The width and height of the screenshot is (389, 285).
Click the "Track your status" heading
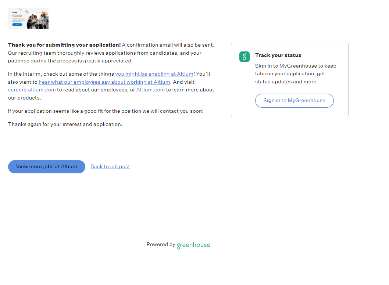pos(278,55)
